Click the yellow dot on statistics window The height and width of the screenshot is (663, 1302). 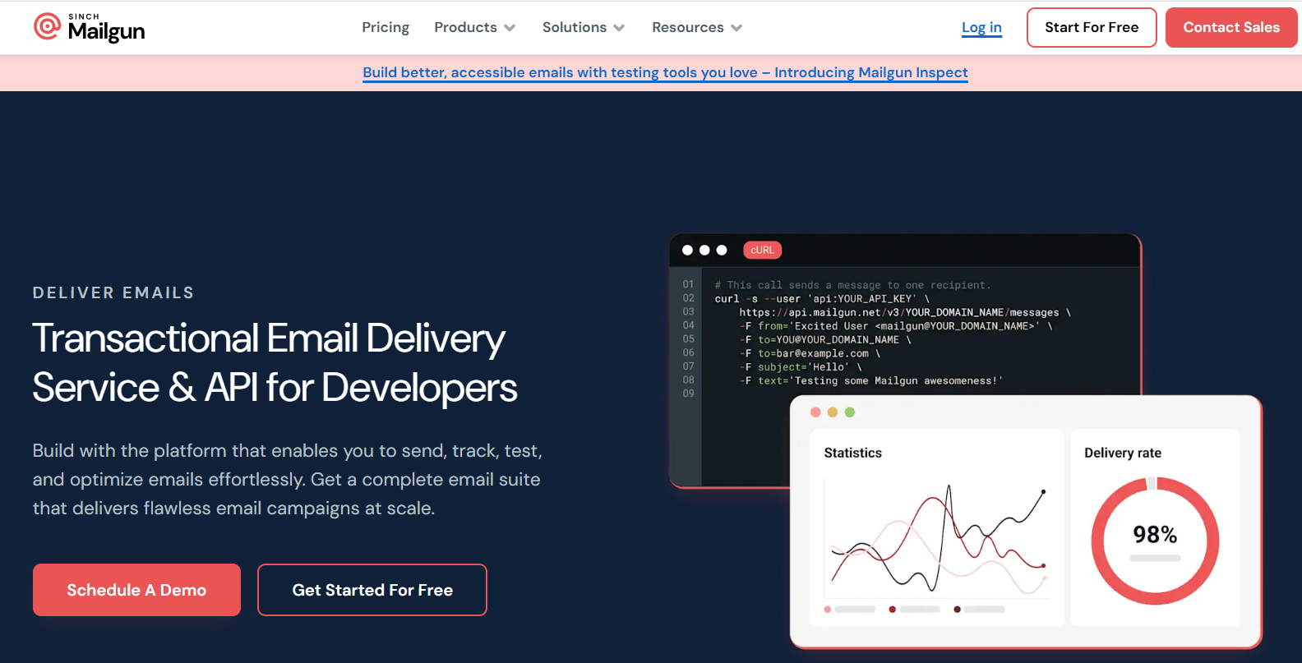833,412
